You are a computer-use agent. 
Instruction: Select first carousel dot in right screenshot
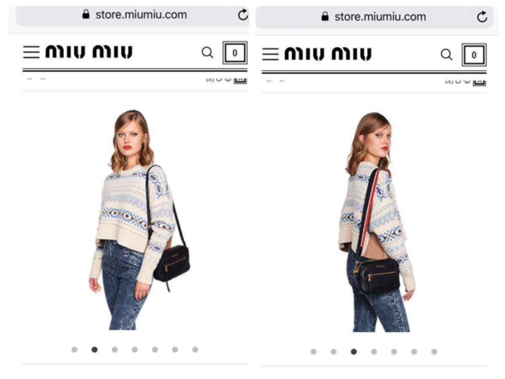[314, 352]
